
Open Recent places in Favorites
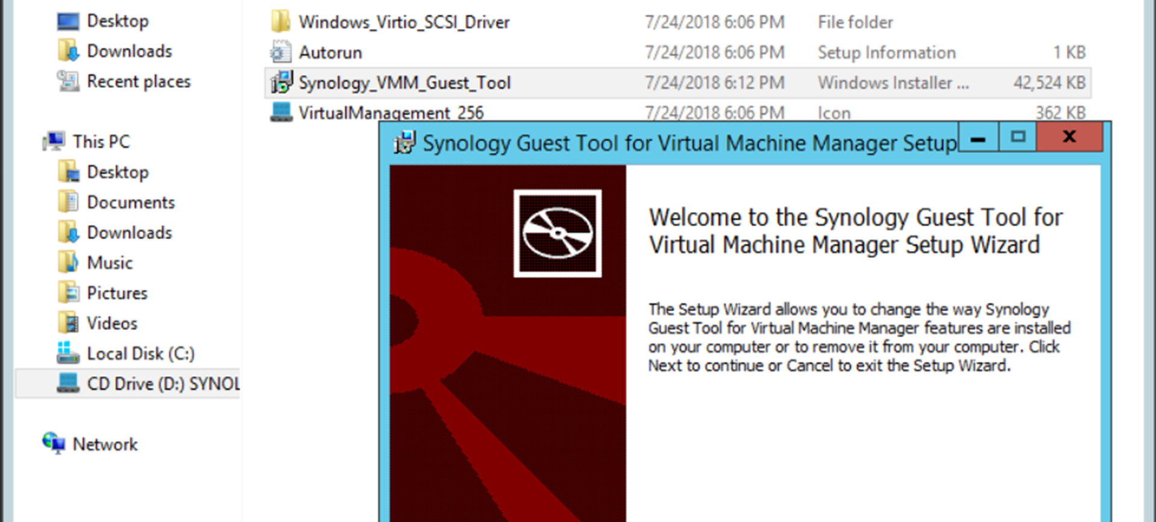point(138,81)
